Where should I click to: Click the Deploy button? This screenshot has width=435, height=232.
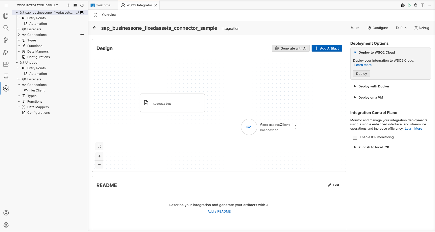click(361, 74)
